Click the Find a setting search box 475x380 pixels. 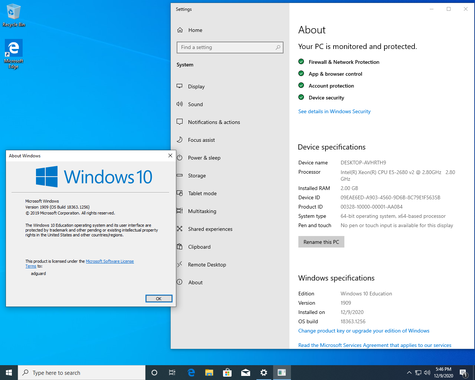coord(230,47)
